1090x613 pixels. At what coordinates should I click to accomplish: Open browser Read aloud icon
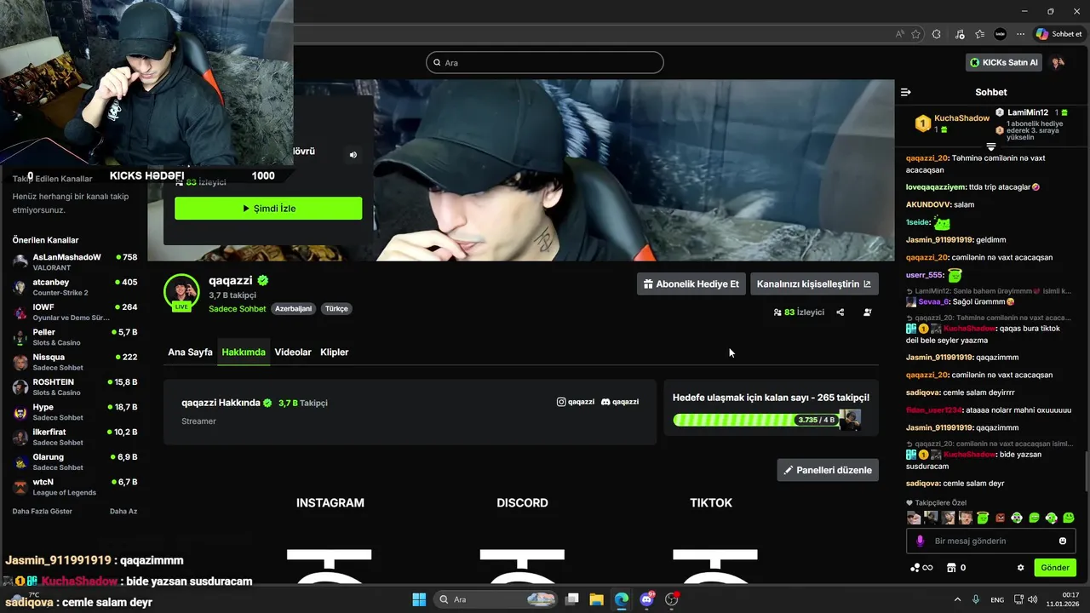click(x=900, y=34)
